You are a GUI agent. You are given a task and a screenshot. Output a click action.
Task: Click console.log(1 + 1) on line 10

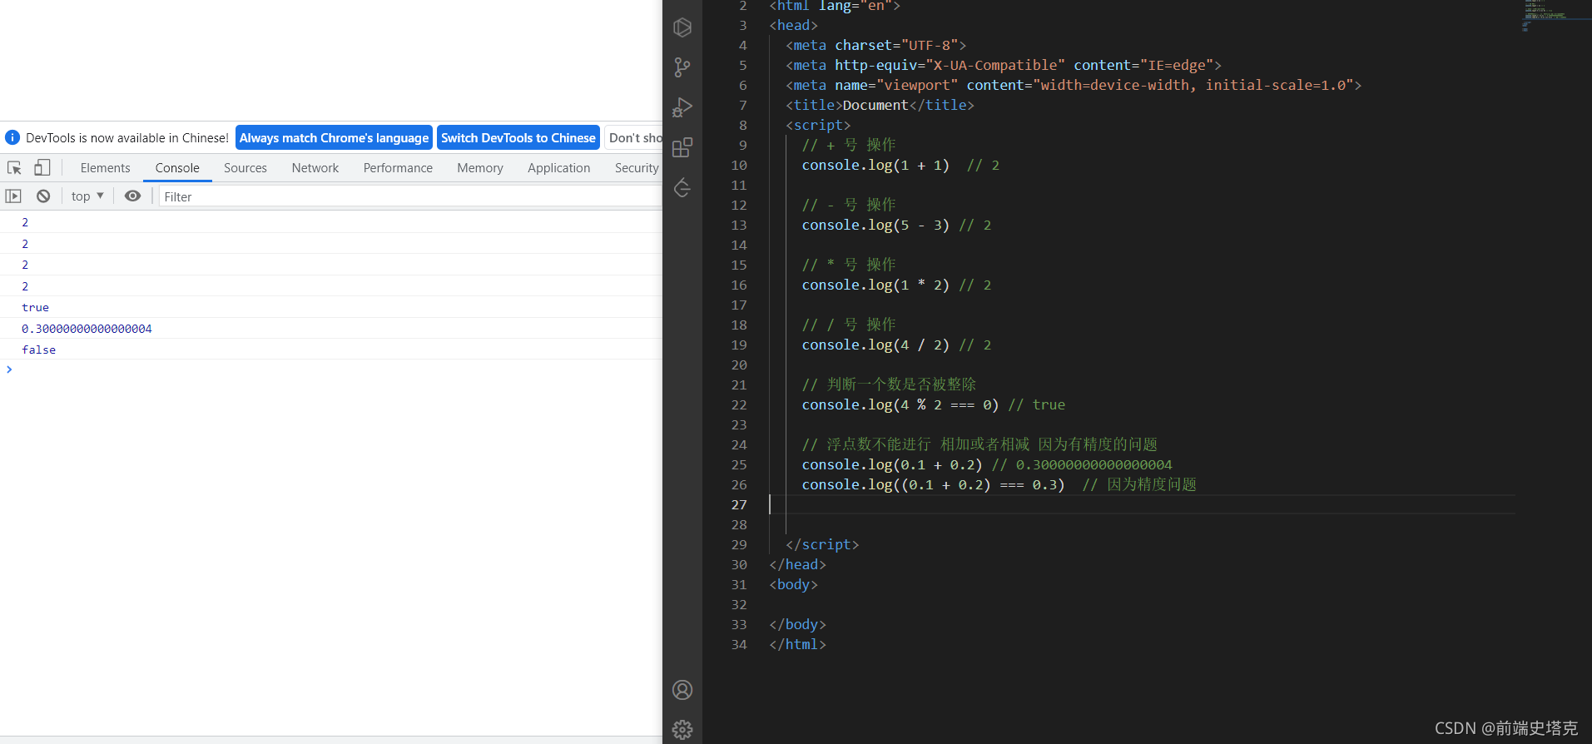[875, 165]
